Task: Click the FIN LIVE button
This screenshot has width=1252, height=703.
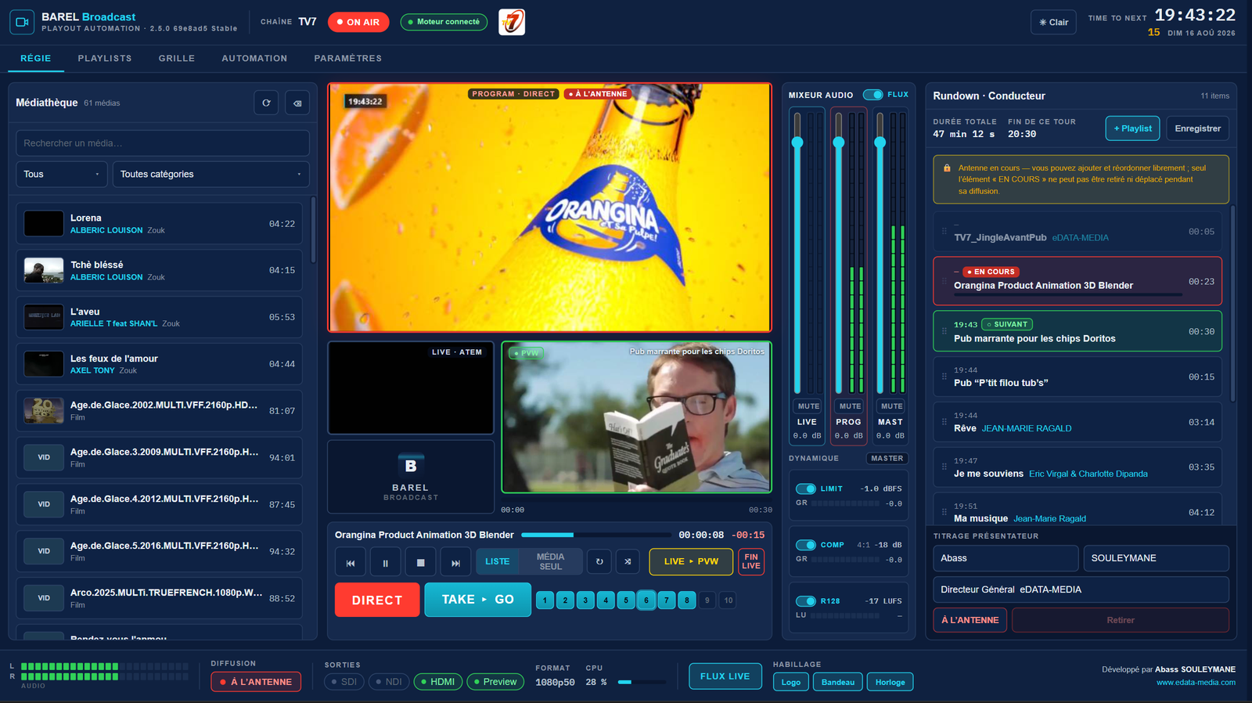Action: pyautogui.click(x=751, y=561)
